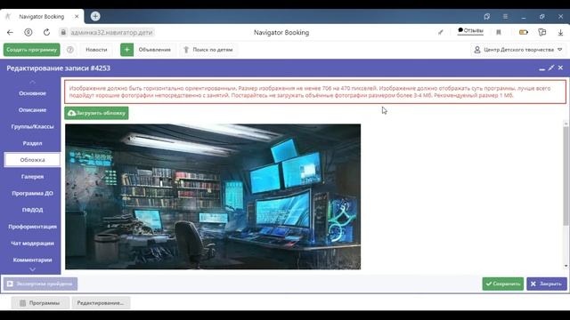
Task: Click the battery saver icon
Action: 524,32
